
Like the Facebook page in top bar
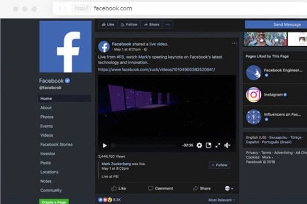click(x=108, y=24)
